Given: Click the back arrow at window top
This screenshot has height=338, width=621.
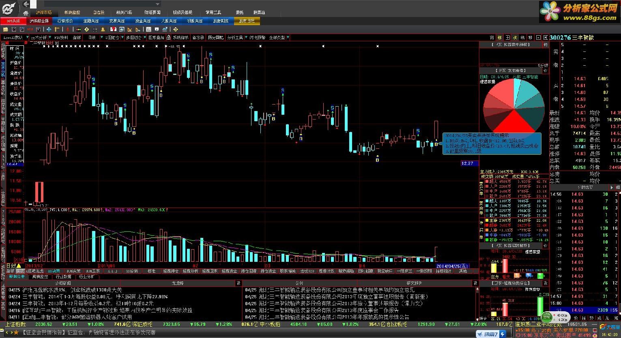Looking at the screenshot, I should [x=26, y=4].
